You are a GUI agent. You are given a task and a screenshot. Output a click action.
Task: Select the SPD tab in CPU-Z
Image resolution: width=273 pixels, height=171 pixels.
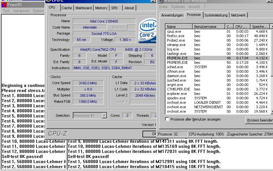point(114,8)
